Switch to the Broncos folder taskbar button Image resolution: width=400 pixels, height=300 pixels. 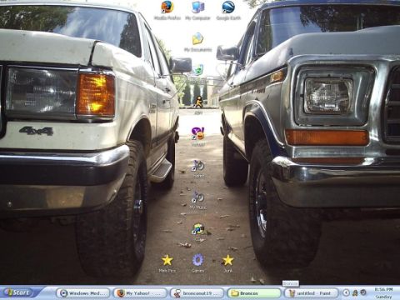254,293
